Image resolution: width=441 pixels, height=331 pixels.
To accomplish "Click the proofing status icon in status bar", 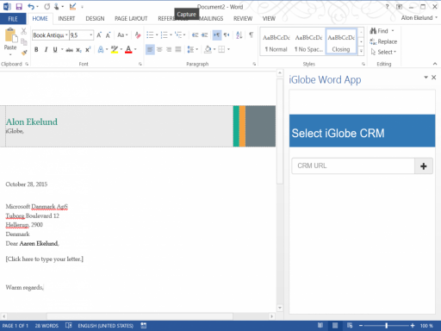I will pos(69,325).
